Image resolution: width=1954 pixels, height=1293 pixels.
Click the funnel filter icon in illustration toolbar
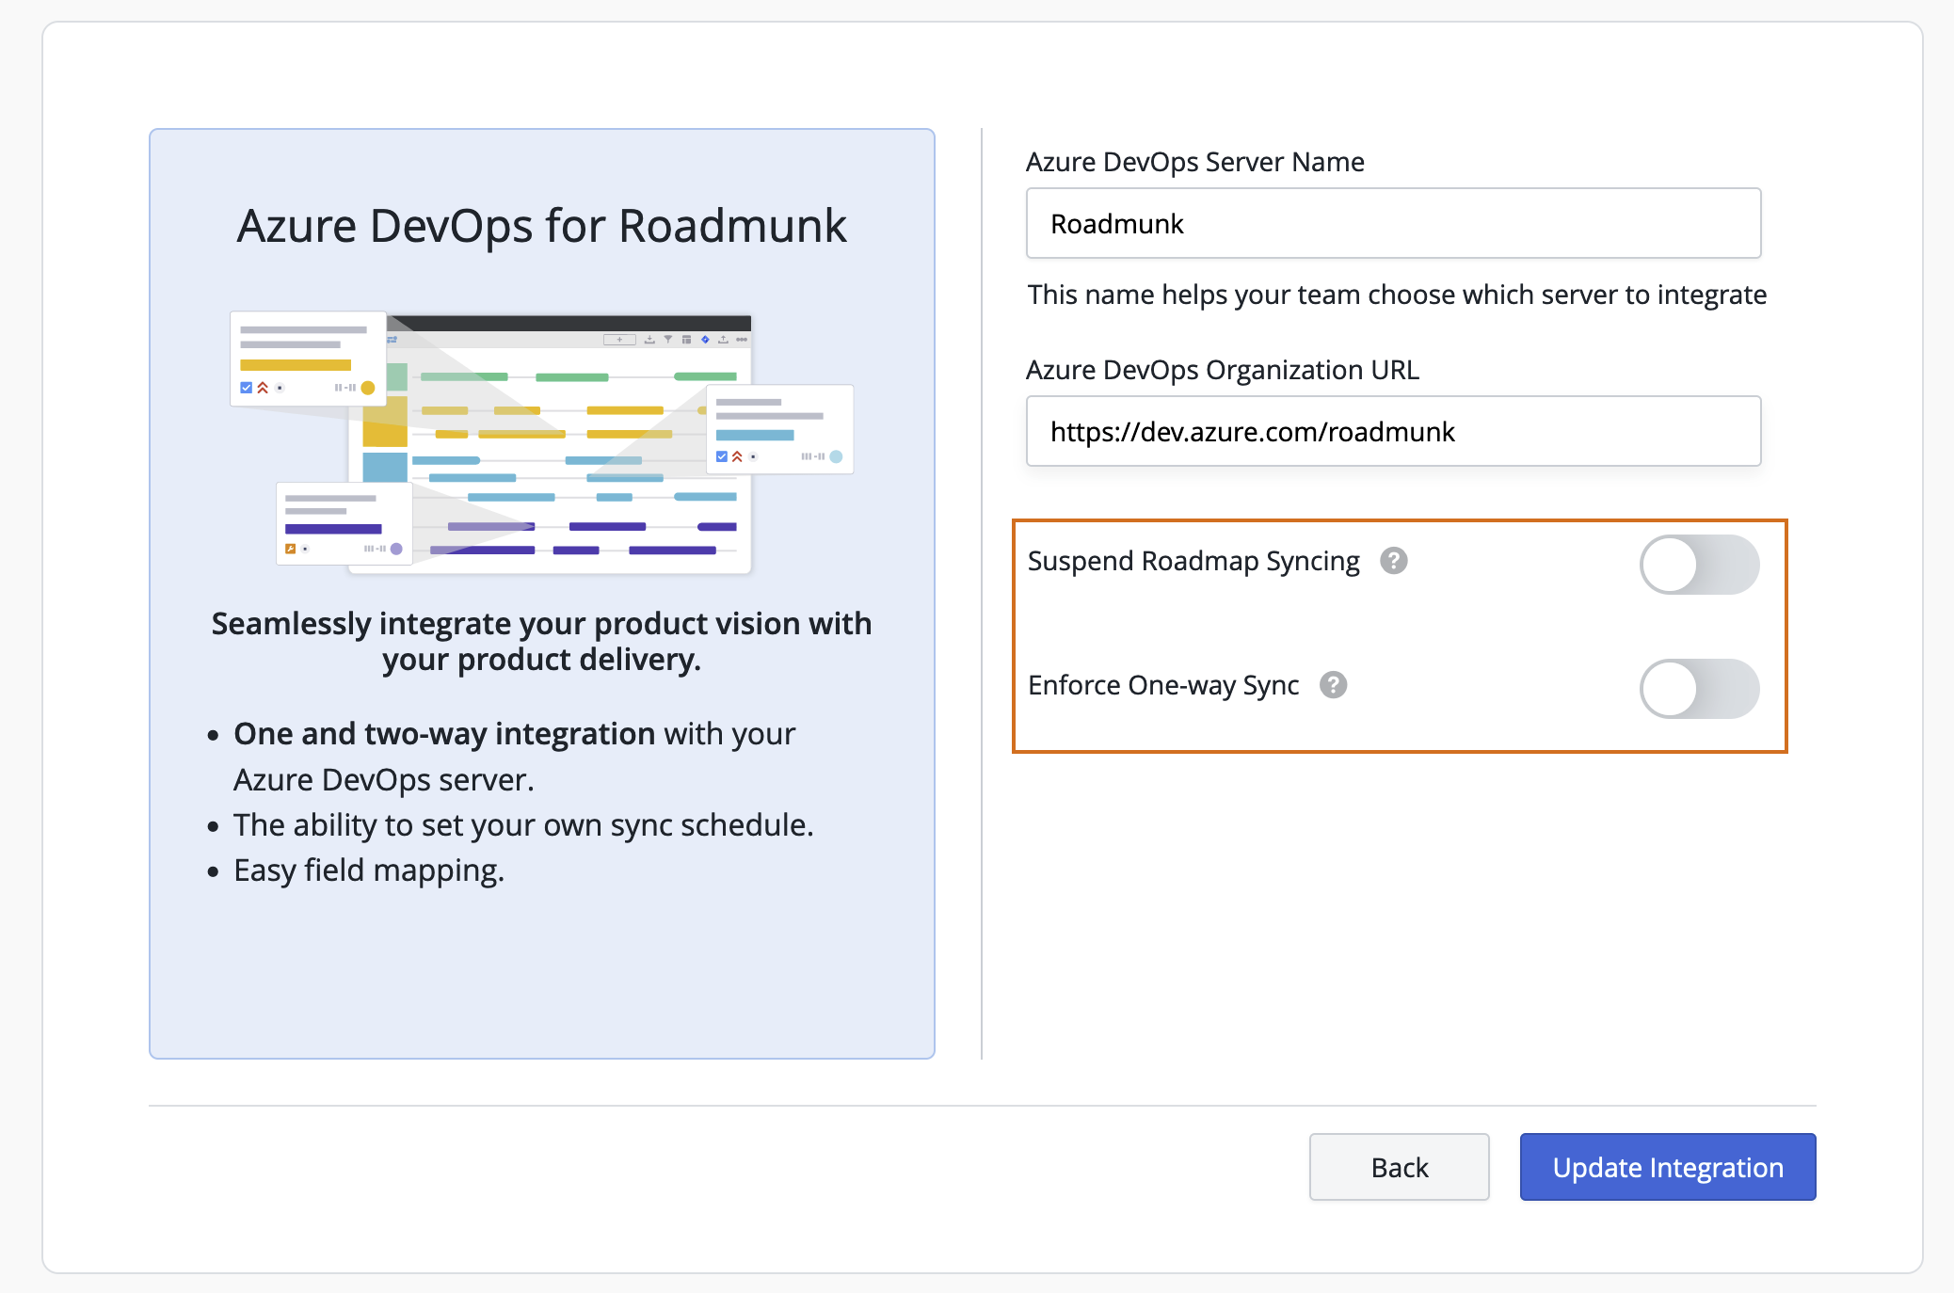click(x=668, y=339)
